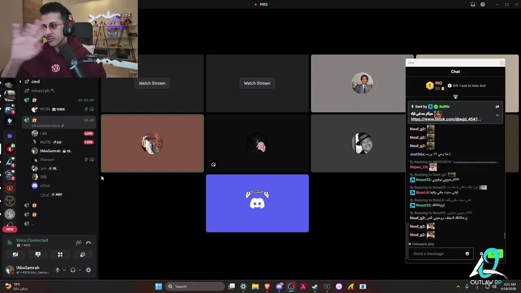Open the red K server icon

pyautogui.click(x=10, y=149)
